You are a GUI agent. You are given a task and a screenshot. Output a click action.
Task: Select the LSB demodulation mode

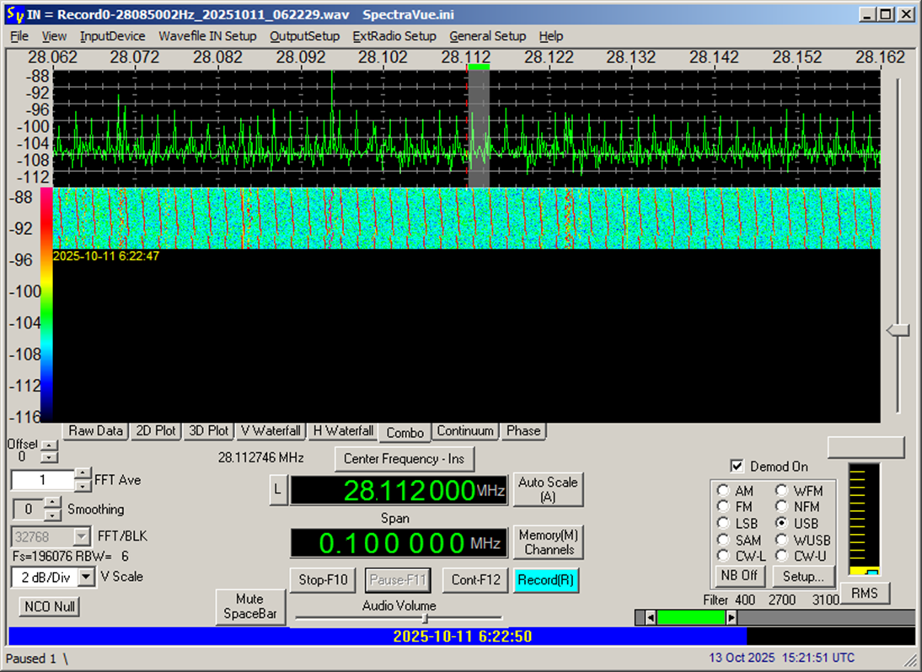pyautogui.click(x=723, y=523)
